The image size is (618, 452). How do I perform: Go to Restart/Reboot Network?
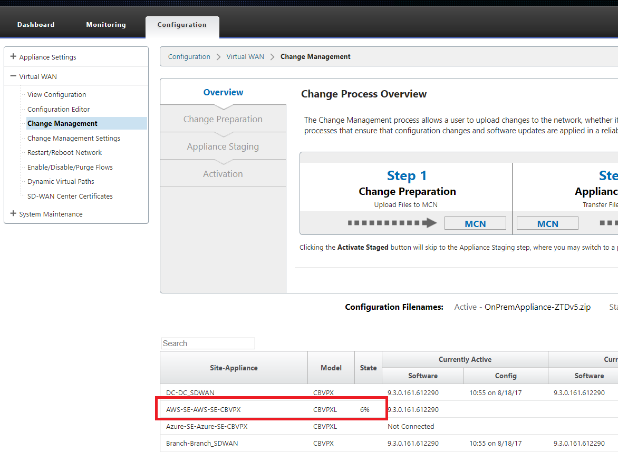[65, 152]
